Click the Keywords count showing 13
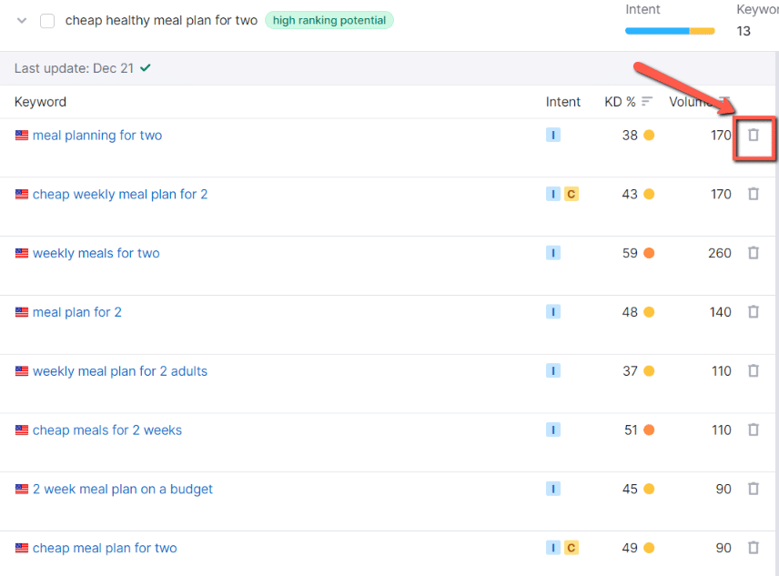Viewport: 779px width, 576px height. point(744,30)
